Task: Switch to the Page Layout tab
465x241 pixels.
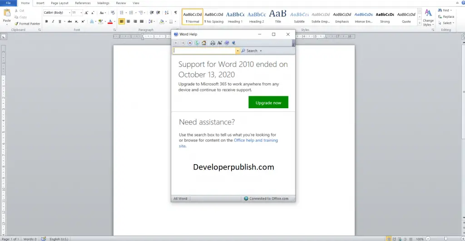Action: click(x=59, y=3)
